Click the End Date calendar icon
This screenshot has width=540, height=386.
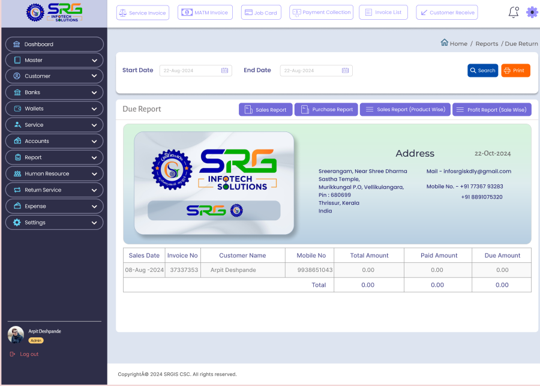point(345,70)
